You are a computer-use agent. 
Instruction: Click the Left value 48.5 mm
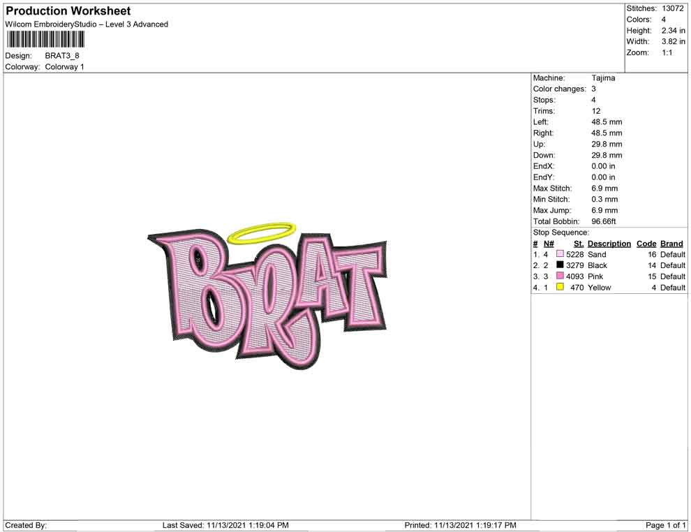[607, 122]
